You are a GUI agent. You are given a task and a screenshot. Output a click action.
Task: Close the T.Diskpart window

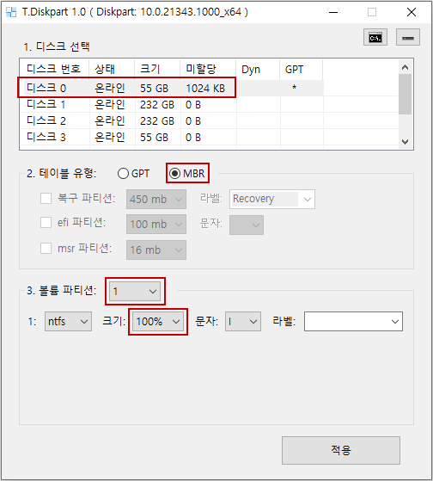[x=412, y=12]
